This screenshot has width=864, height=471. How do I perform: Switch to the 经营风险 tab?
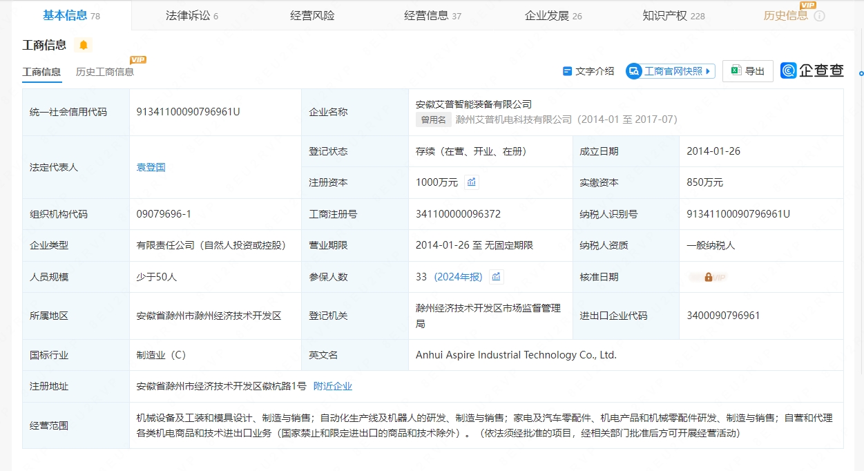point(312,15)
